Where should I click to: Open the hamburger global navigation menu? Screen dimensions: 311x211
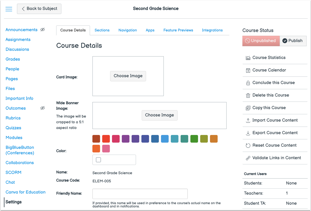(x=9, y=9)
